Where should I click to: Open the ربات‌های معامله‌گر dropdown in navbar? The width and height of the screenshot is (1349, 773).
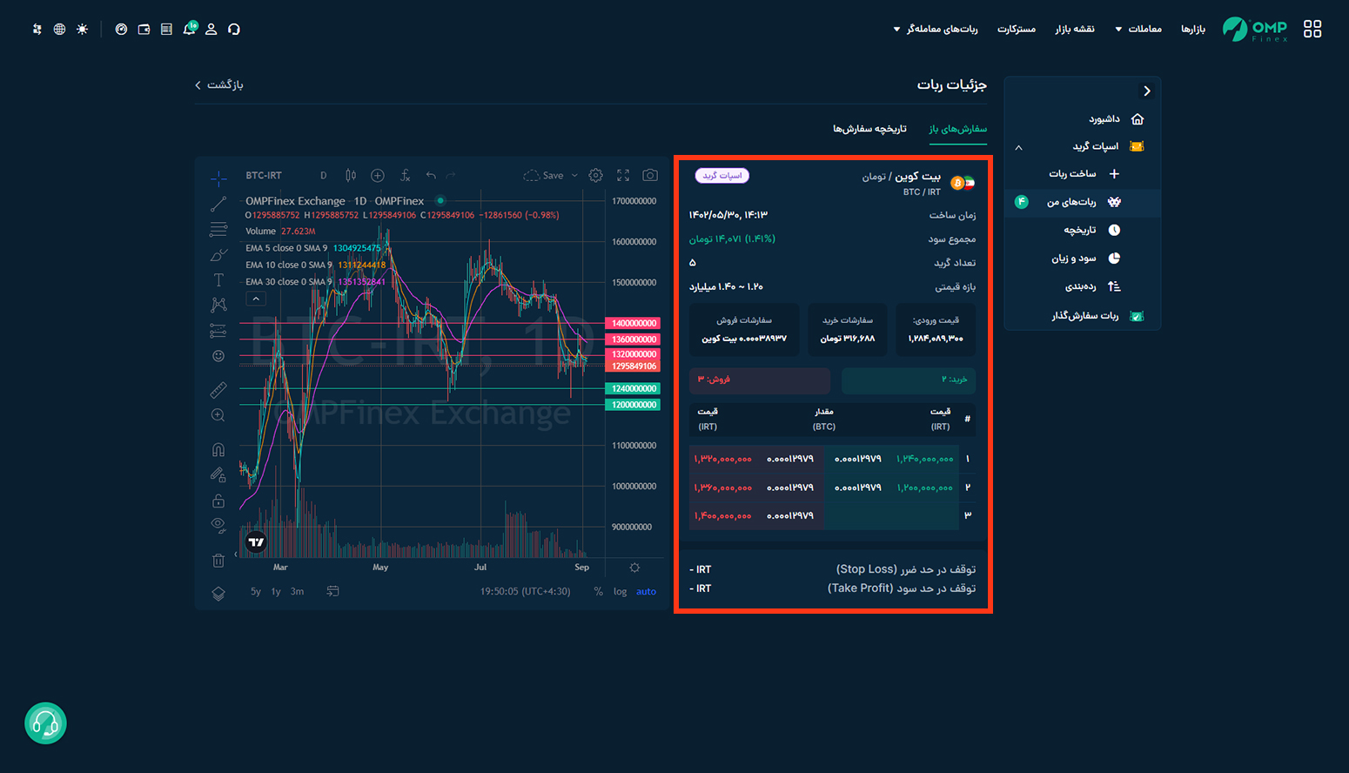[936, 29]
